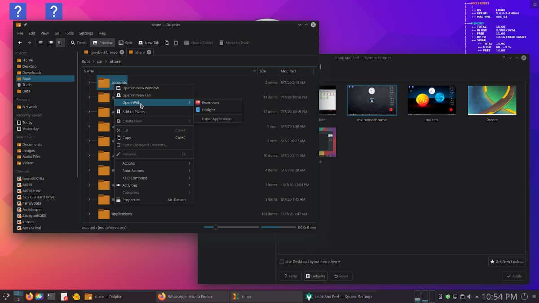Screen dimensions: 539x303
Task: Click the Defaults button in System Settings
Action: coord(316,276)
